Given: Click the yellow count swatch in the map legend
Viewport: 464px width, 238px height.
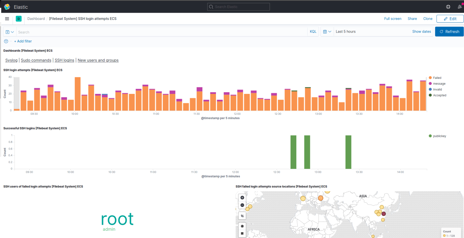Looking at the screenshot, I should point(444,235).
